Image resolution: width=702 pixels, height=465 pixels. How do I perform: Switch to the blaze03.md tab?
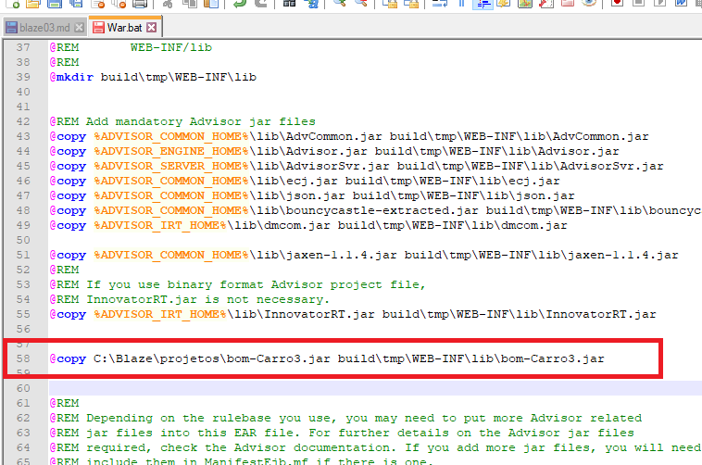tap(44, 28)
